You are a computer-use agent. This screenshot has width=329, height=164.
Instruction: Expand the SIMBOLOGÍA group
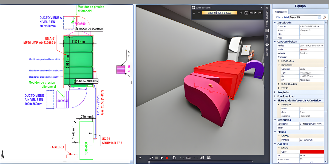(x=279, y=61)
